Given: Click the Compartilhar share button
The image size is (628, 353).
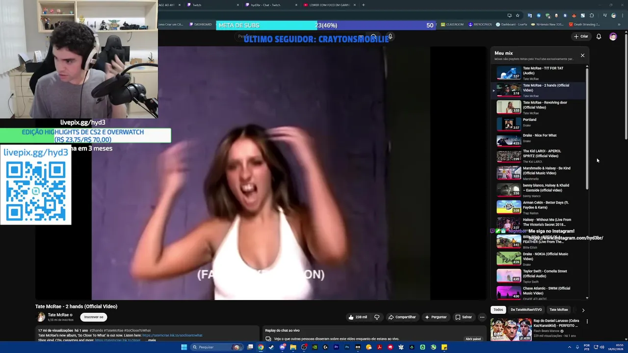Looking at the screenshot, I should (402, 317).
